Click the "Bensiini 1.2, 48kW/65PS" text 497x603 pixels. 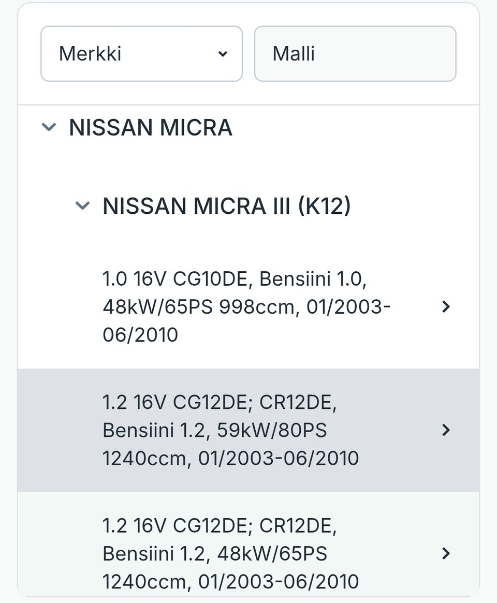point(215,553)
